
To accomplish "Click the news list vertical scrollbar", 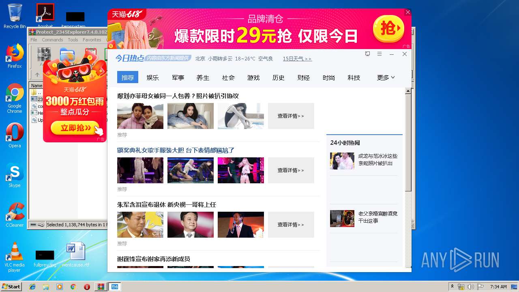I will (408, 178).
